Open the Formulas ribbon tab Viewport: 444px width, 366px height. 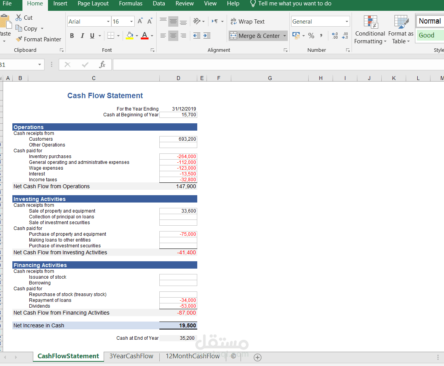tap(131, 4)
